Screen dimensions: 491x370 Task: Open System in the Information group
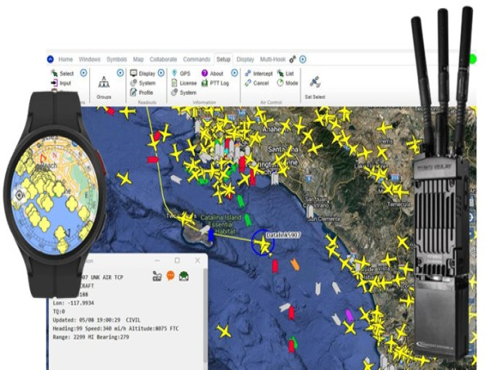[184, 92]
